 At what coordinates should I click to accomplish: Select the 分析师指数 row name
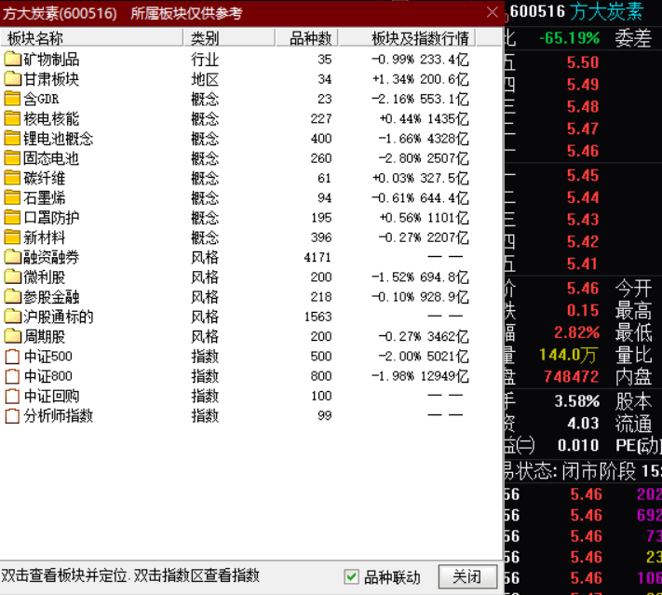59,416
